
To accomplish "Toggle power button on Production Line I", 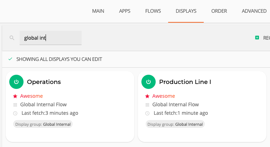I will (149, 82).
